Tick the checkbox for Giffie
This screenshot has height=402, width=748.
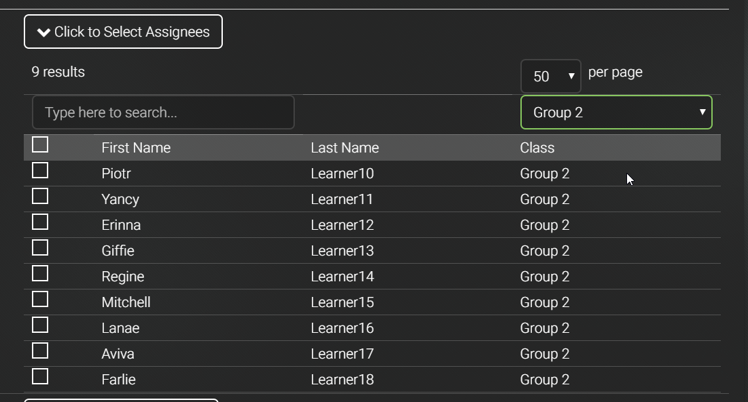pyautogui.click(x=40, y=247)
